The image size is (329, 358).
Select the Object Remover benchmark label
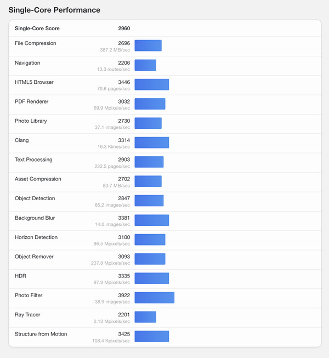[34, 257]
